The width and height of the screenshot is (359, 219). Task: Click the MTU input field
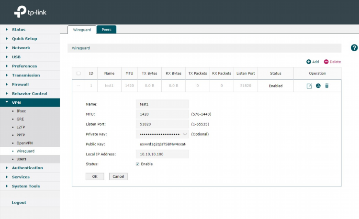[162, 114]
